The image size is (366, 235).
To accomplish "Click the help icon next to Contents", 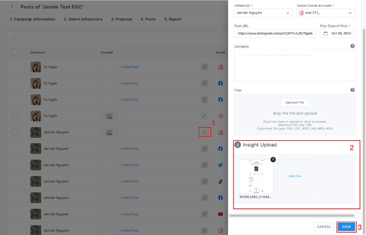I will (353, 46).
